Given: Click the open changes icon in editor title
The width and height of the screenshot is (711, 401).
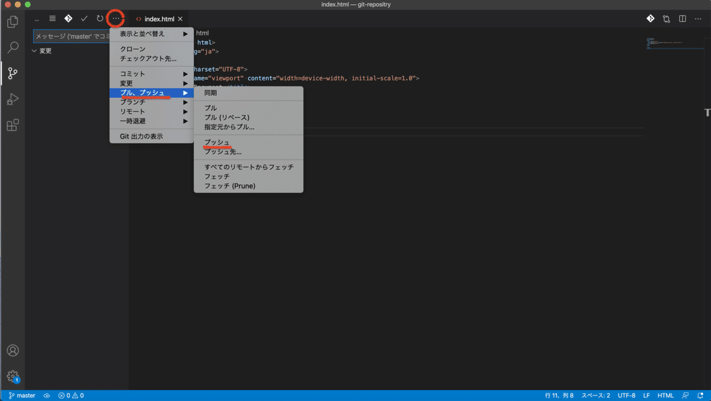Looking at the screenshot, I should click(667, 19).
